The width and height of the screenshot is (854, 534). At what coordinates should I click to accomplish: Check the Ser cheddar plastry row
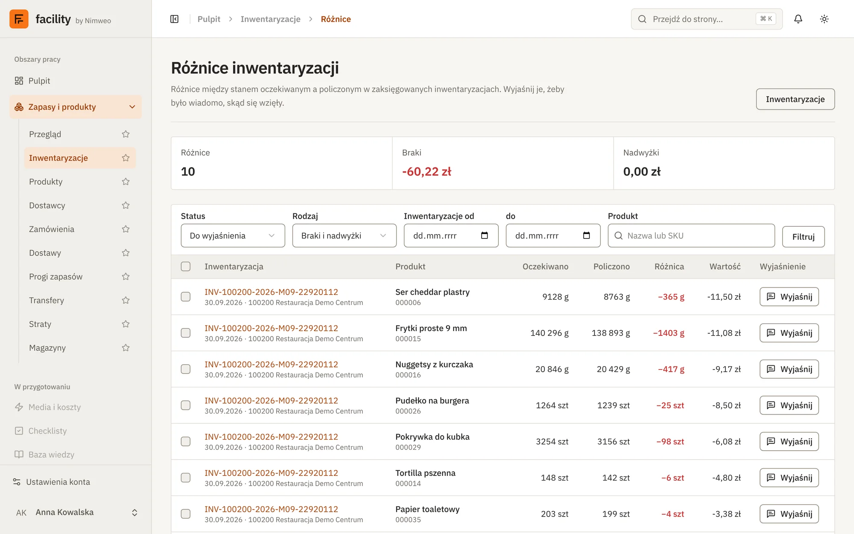click(x=186, y=296)
